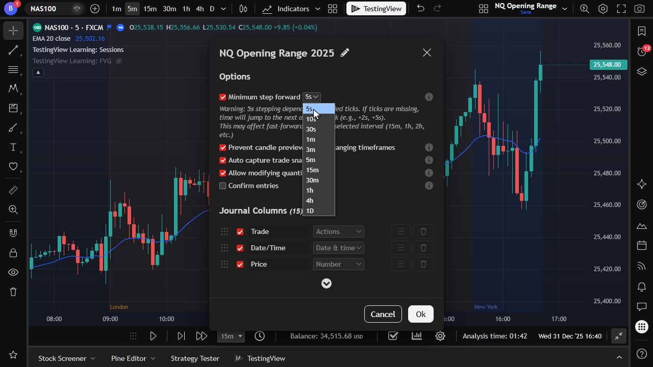Click the NAS100 symbol search field

coord(55,9)
